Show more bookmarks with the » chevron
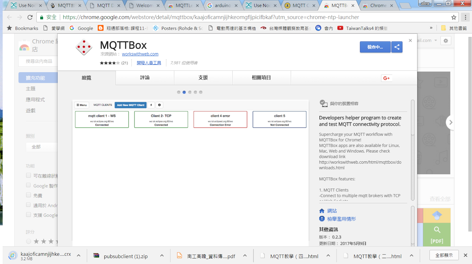This screenshot has width=472, height=264. [x=431, y=28]
